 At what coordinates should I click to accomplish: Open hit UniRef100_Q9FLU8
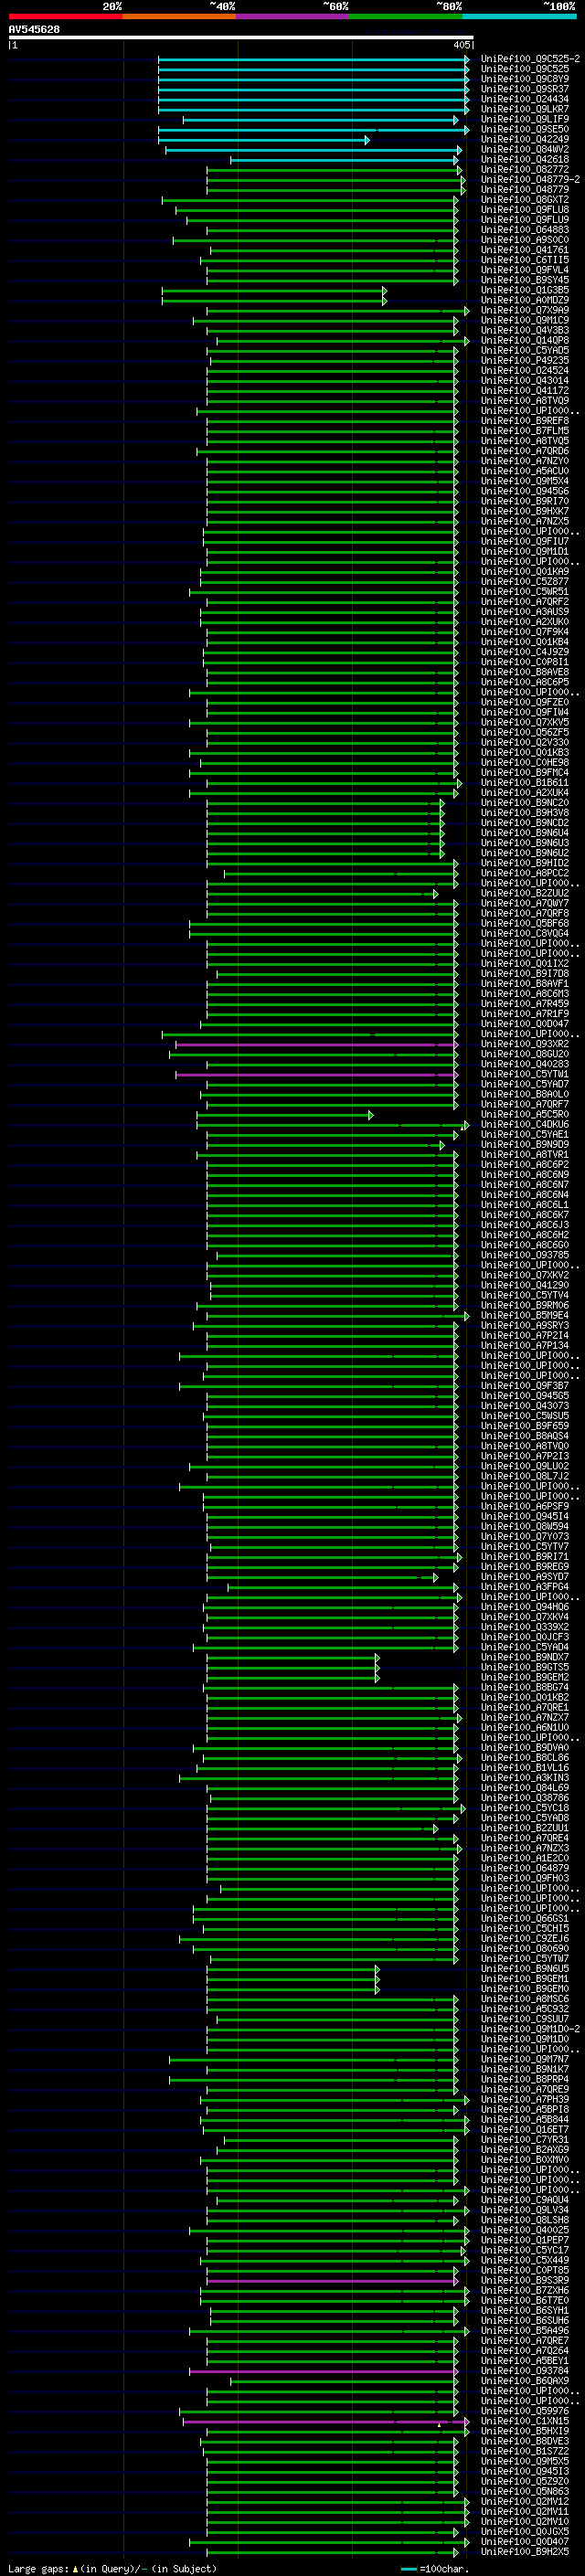point(525,209)
